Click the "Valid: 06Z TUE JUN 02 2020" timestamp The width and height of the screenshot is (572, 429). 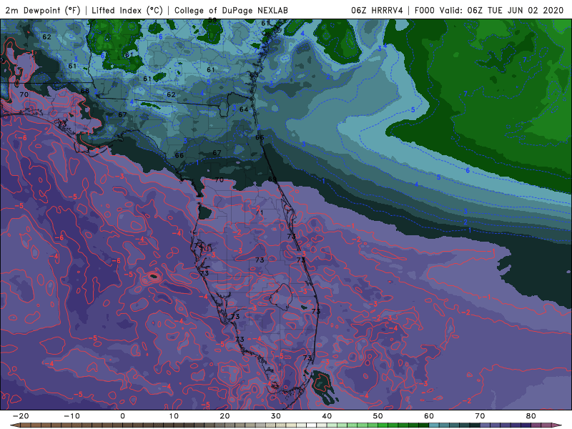pyautogui.click(x=501, y=10)
